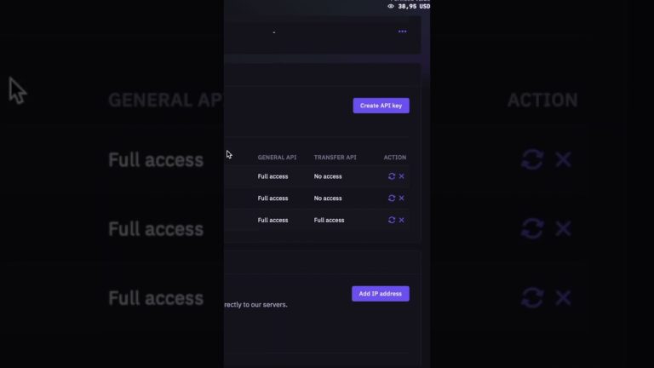Click the Create API key button

(381, 106)
